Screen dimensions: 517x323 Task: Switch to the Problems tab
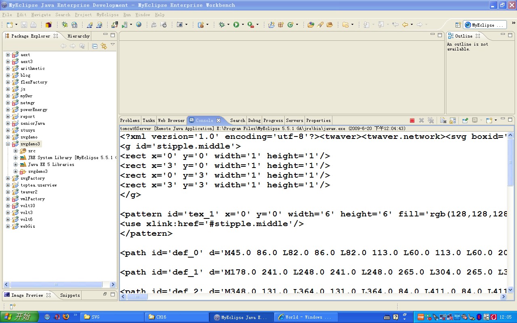pos(130,120)
